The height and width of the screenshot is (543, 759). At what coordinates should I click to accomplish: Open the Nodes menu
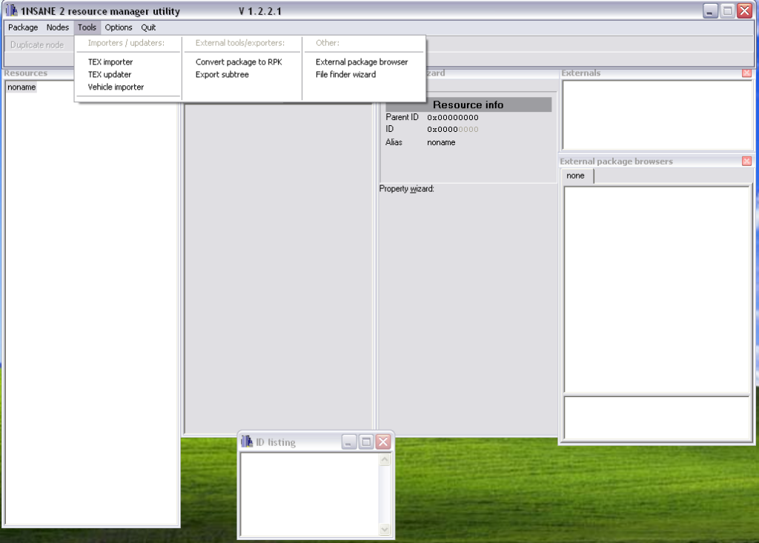[58, 27]
